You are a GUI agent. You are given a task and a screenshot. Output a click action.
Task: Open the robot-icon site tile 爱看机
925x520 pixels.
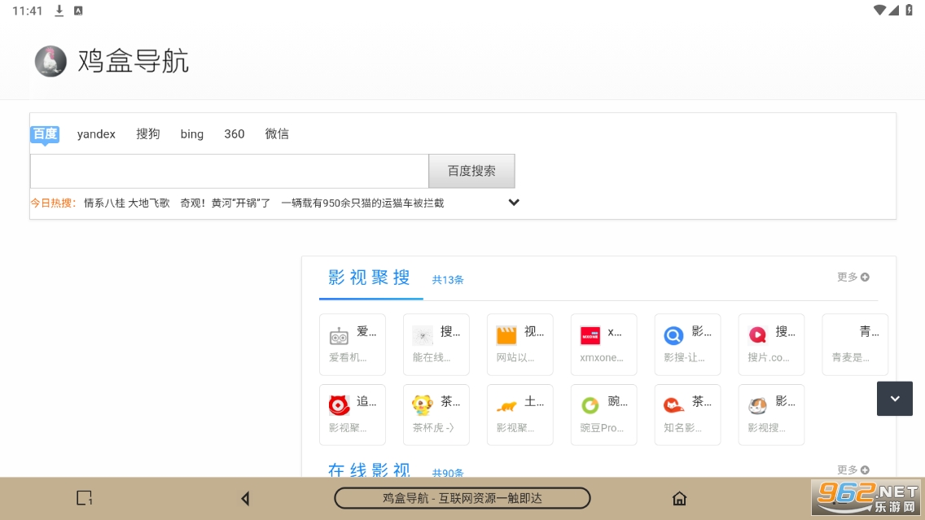click(352, 344)
